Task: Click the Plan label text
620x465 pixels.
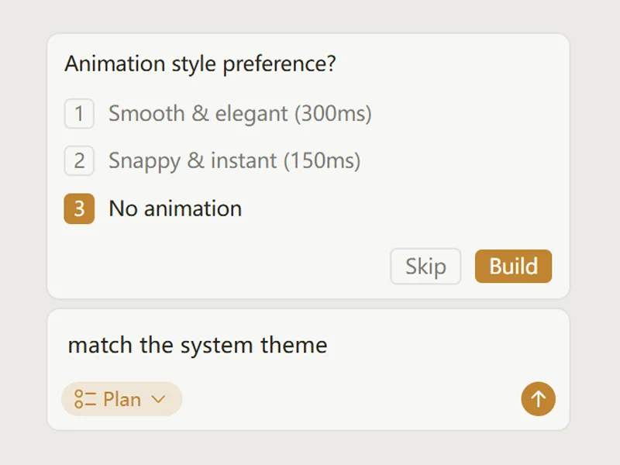Action: [122, 399]
